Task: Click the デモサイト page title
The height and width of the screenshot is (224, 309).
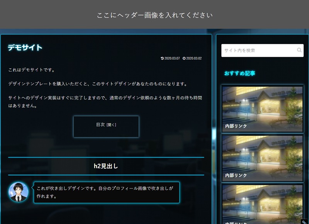Action: tap(25, 48)
